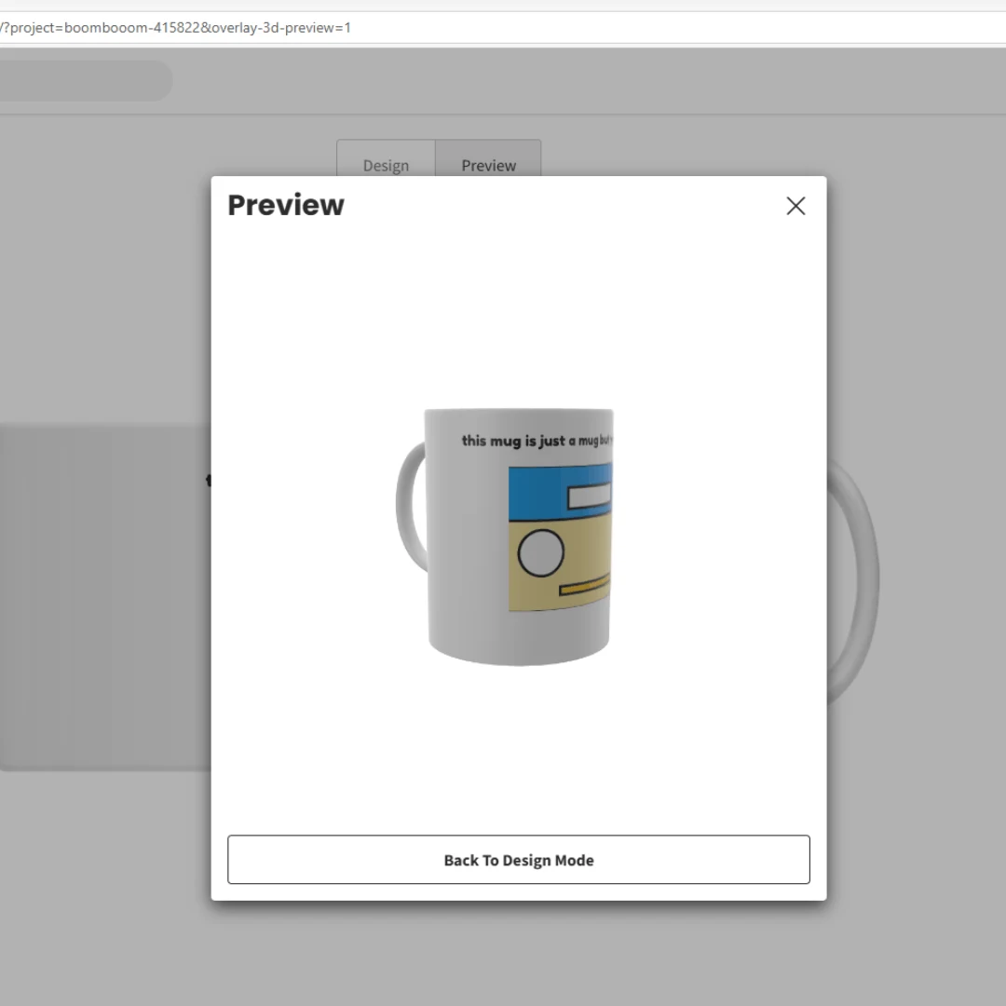Image resolution: width=1006 pixels, height=1006 pixels.
Task: Click the white base of the 3D mug
Action: [518, 641]
